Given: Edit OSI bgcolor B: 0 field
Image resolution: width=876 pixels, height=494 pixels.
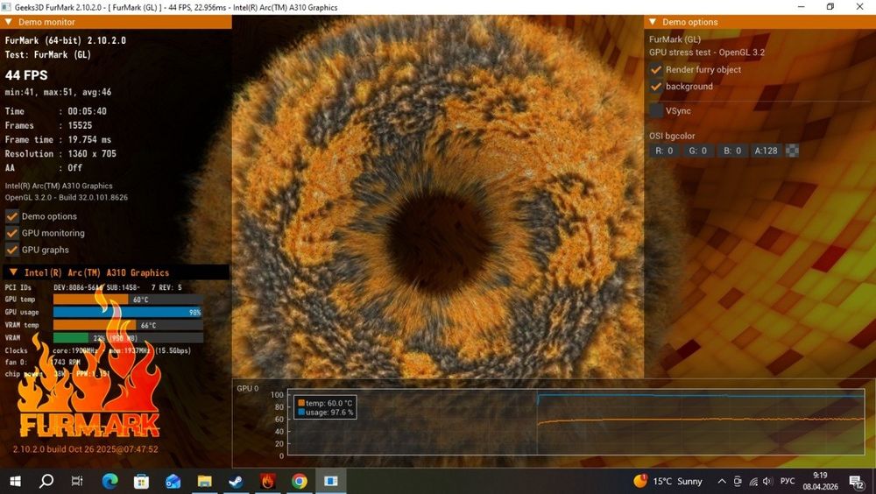Looking at the screenshot, I should (731, 151).
